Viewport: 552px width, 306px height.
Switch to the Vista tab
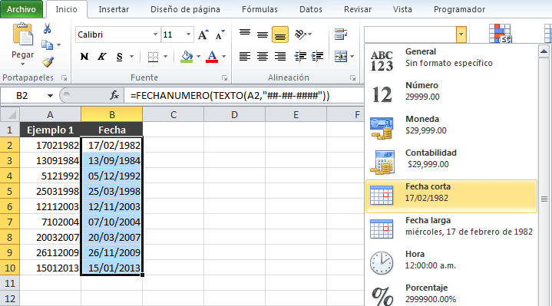pos(402,9)
